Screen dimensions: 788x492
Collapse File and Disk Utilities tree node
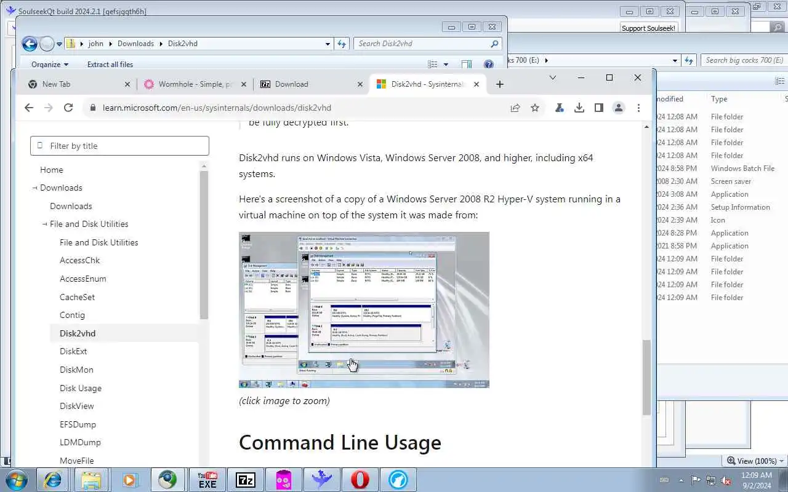[x=45, y=224]
